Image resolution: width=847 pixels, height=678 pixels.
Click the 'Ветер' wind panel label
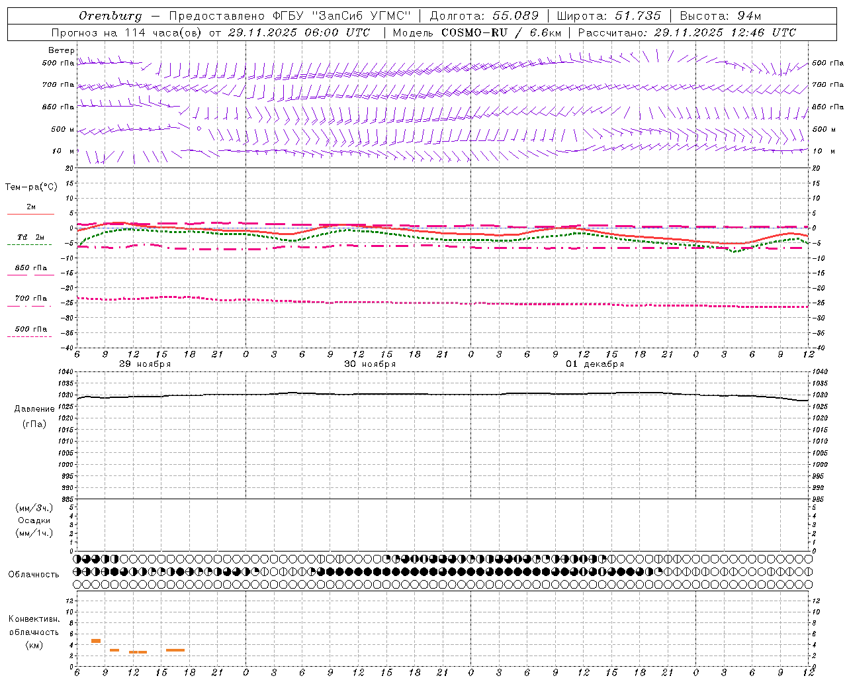tap(62, 50)
